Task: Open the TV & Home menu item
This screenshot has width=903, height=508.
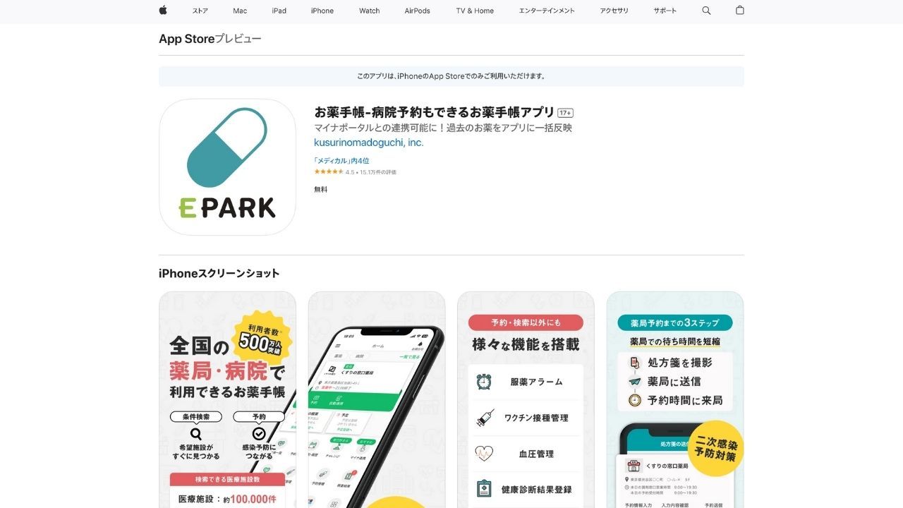Action: tap(475, 11)
